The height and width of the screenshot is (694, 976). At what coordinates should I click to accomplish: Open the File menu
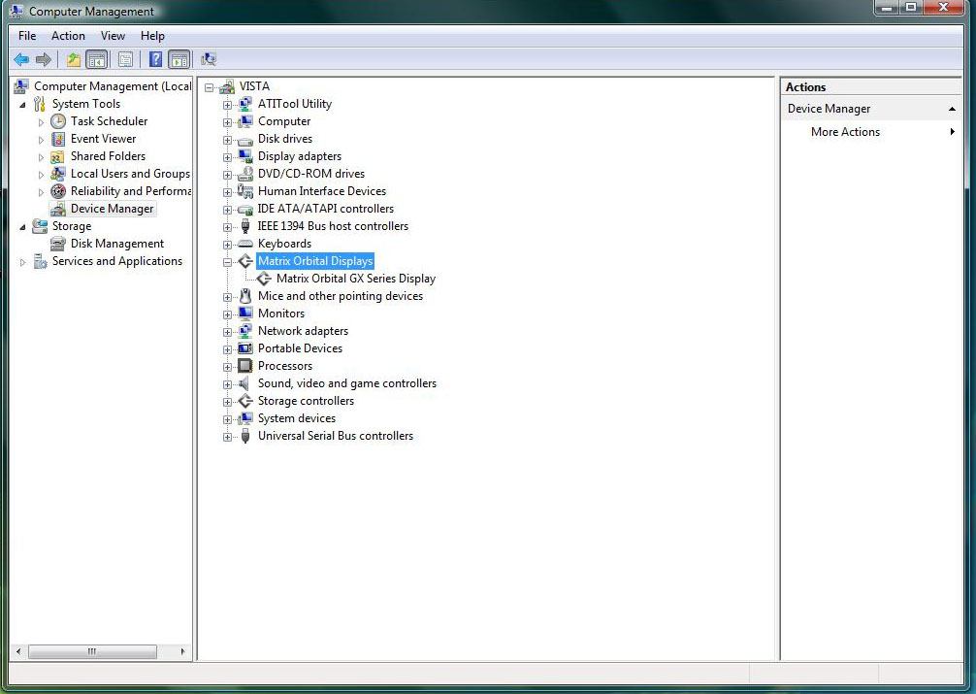tap(27, 36)
